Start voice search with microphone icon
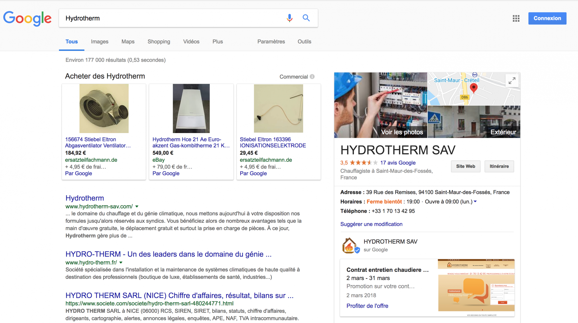578x323 pixels. pyautogui.click(x=289, y=18)
